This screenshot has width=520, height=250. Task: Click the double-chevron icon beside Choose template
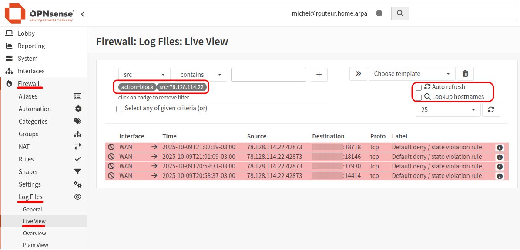pyautogui.click(x=358, y=74)
